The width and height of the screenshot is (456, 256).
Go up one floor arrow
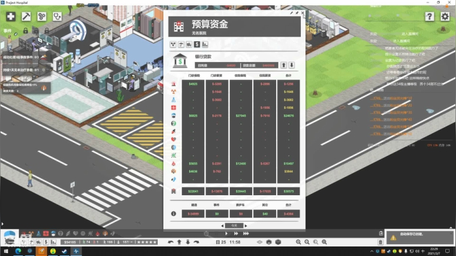pos(179,242)
